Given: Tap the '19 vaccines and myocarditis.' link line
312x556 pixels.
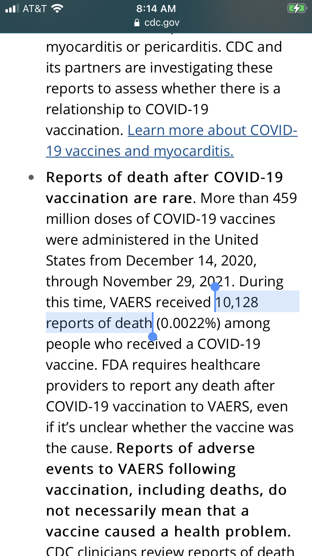Looking at the screenshot, I should 140,151.
